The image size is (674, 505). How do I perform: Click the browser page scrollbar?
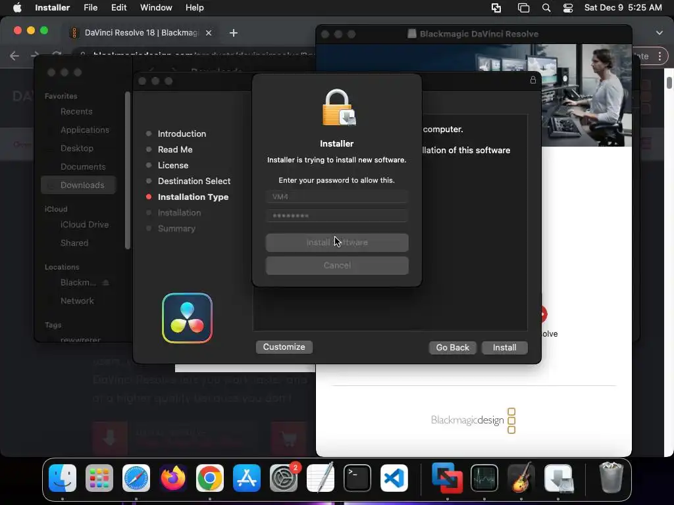click(669, 82)
